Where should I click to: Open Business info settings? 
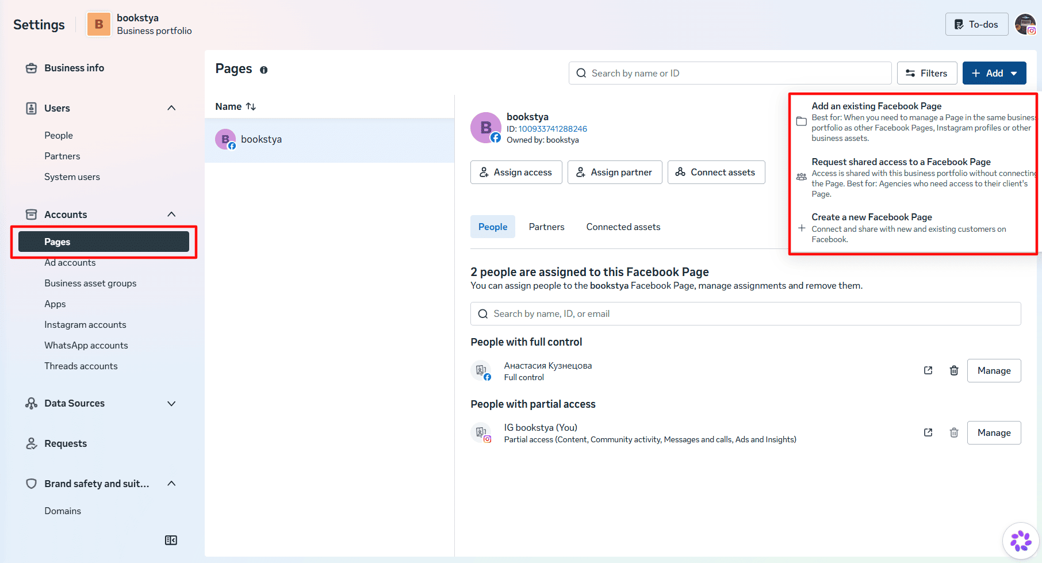[x=74, y=68]
